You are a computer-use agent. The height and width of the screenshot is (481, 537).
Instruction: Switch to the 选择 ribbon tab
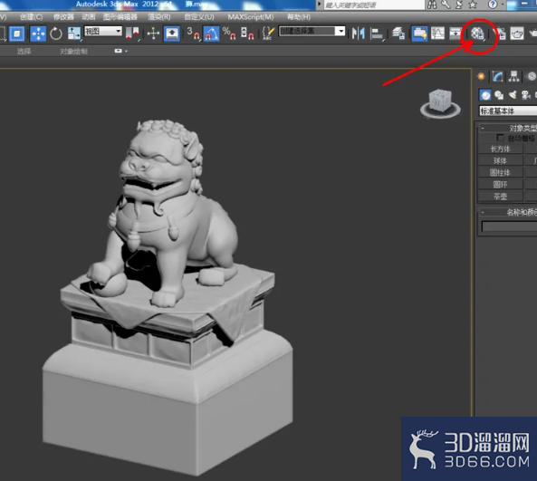24,52
